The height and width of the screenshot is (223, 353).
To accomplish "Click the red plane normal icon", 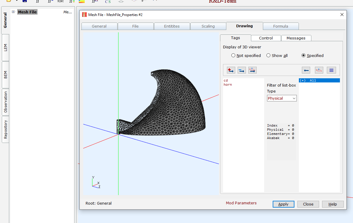I will [x=319, y=70].
